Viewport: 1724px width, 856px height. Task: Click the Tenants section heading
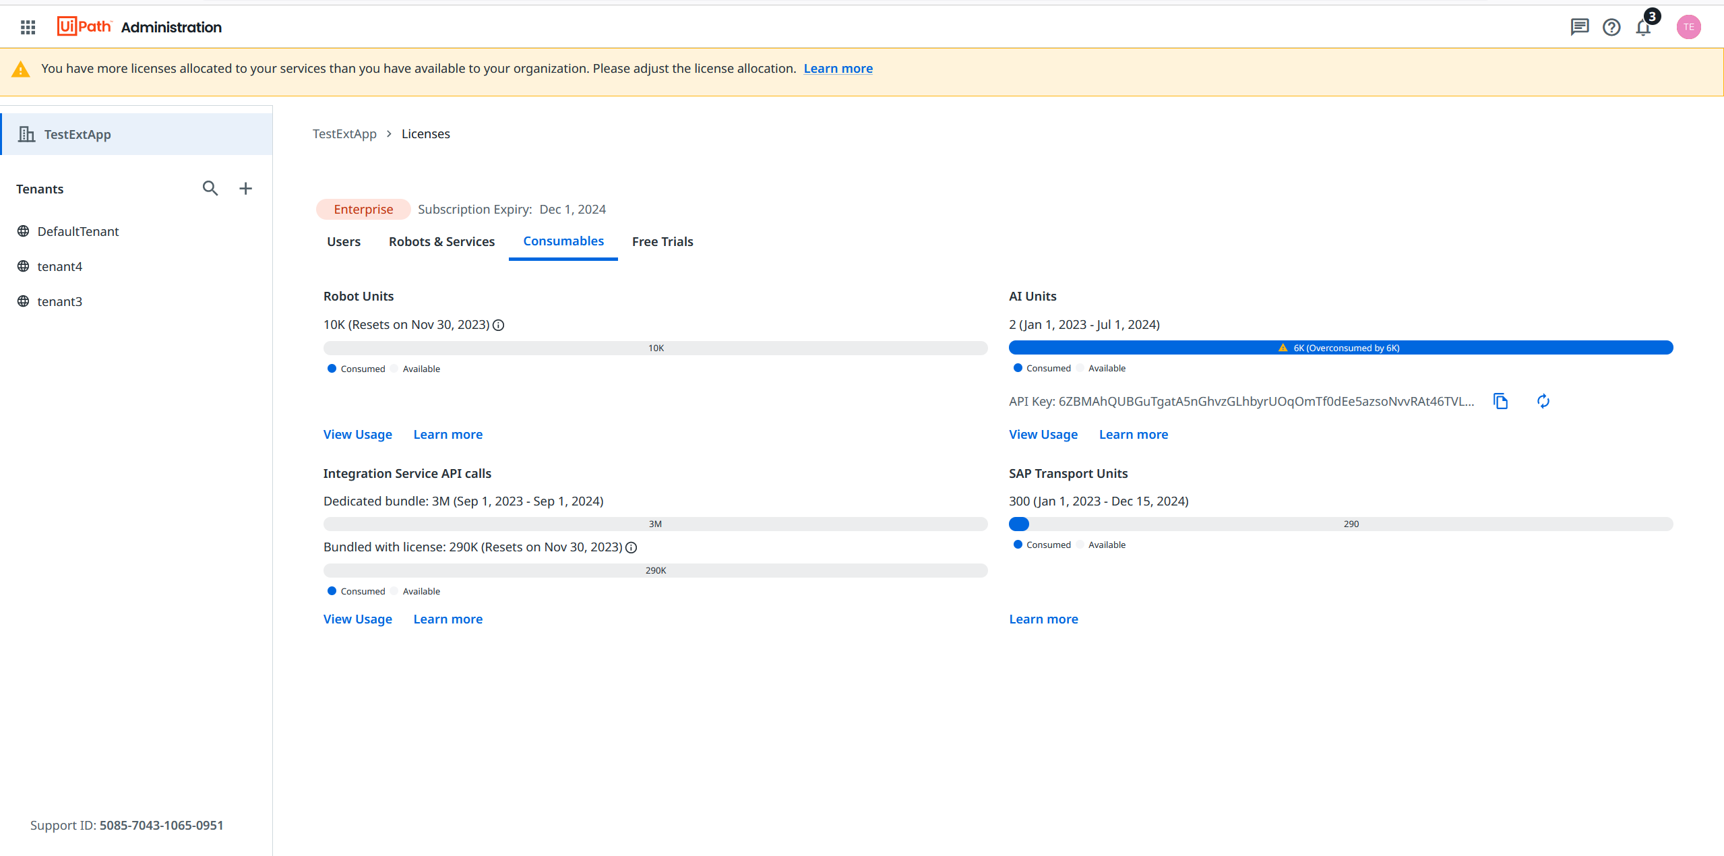(40, 189)
